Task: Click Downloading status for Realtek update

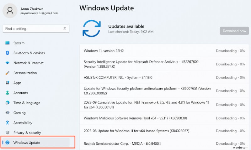Action: 230,144
